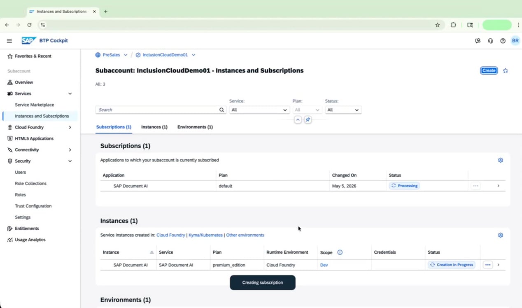This screenshot has height=308, width=522.
Task: Click the search magnifier icon
Action: (221, 110)
